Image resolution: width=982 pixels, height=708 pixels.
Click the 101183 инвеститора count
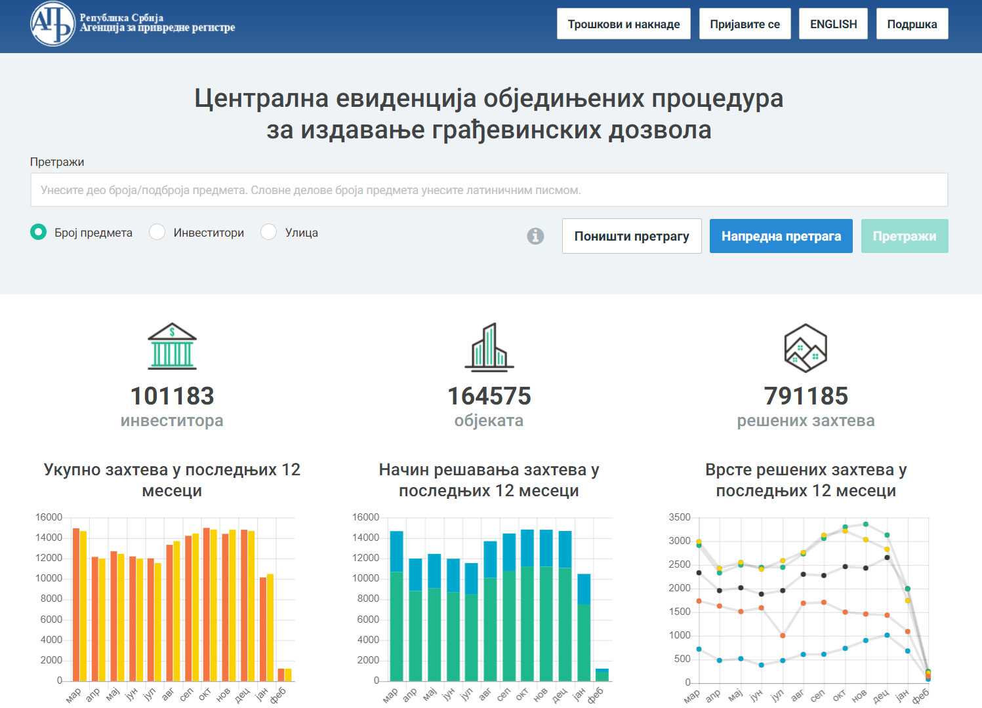pos(172,396)
